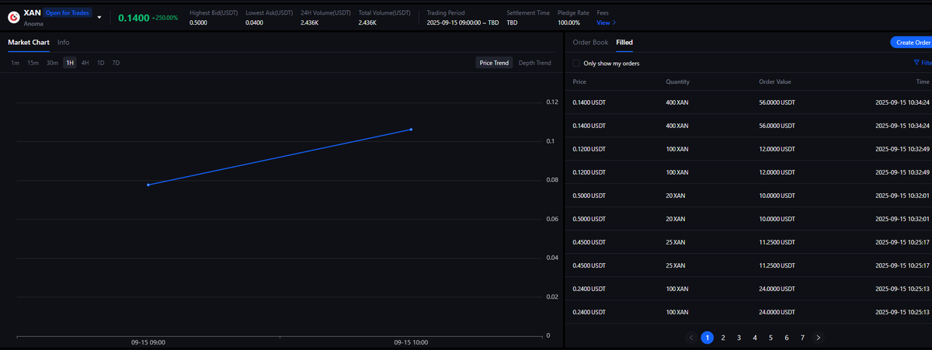Set chart interval to 4H
The image size is (932, 350).
click(85, 63)
